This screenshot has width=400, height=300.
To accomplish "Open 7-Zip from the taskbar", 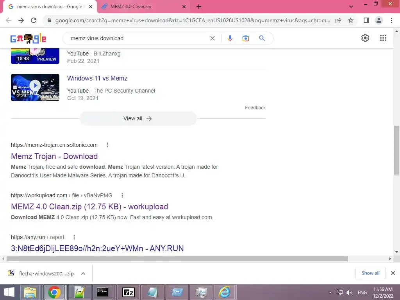I will (128, 292).
